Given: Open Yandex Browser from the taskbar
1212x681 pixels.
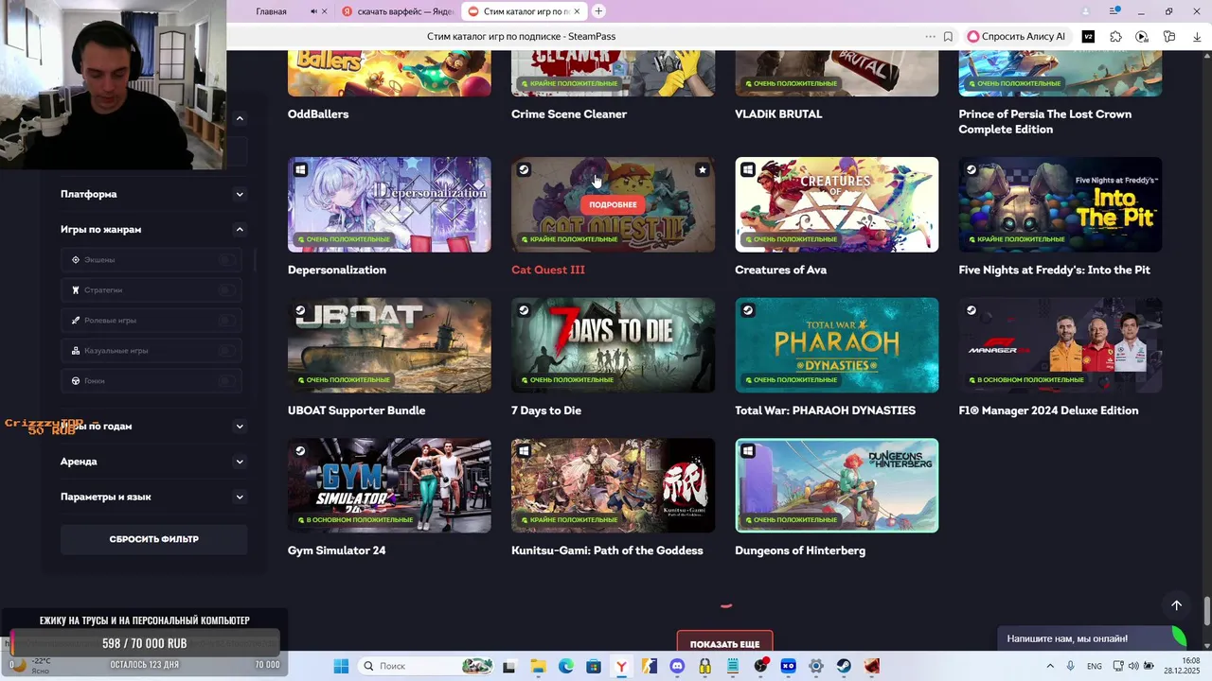Looking at the screenshot, I should 621,666.
